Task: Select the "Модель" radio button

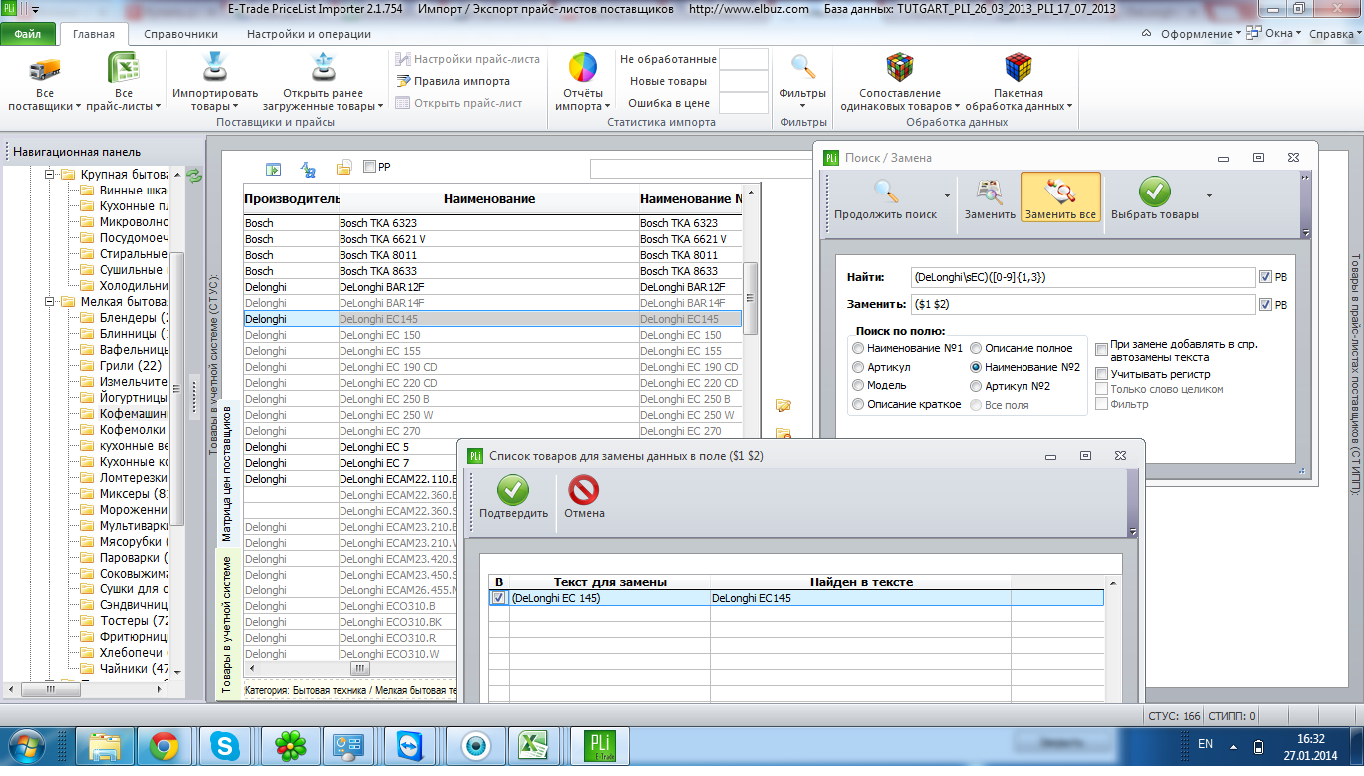Action: 858,385
